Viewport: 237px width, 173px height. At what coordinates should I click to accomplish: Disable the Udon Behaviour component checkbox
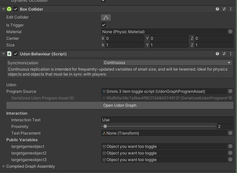click(x=16, y=54)
